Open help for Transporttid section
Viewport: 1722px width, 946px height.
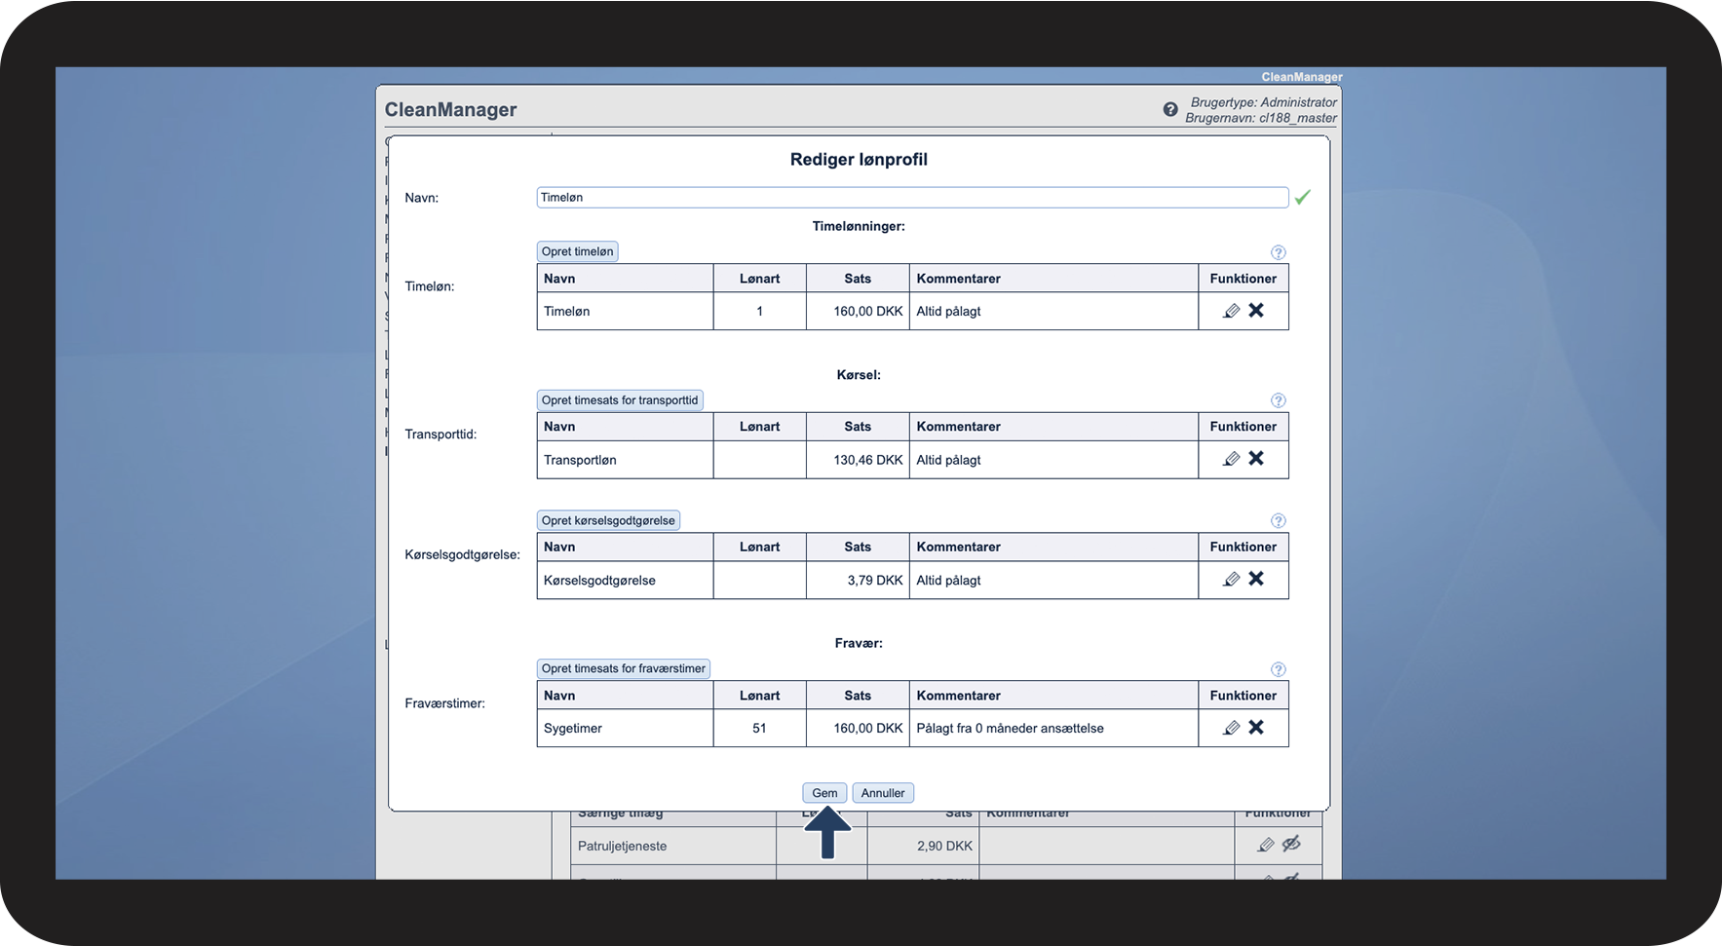1279,400
